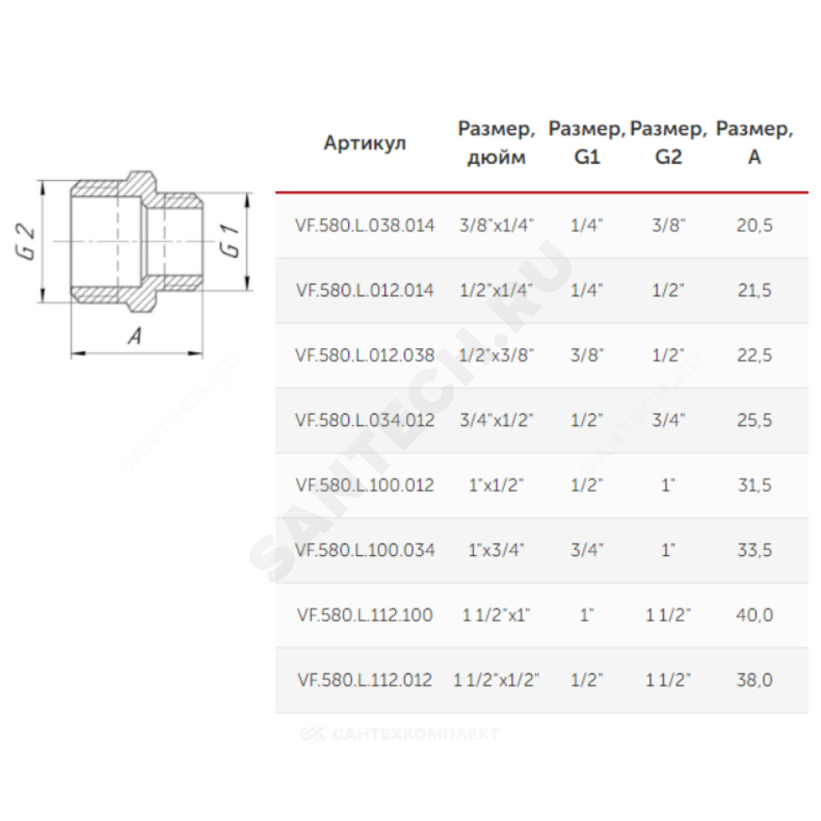Select article VF.580.L.034.012

365,420
